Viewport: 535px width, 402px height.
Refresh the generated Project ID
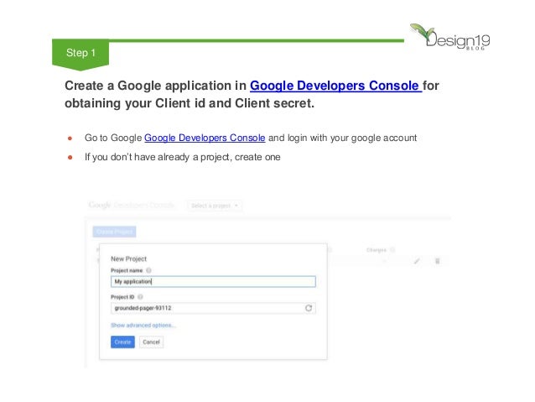tap(309, 308)
